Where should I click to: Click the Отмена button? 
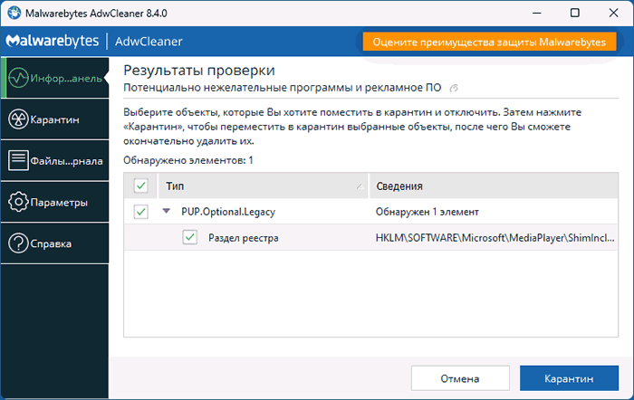click(x=460, y=378)
